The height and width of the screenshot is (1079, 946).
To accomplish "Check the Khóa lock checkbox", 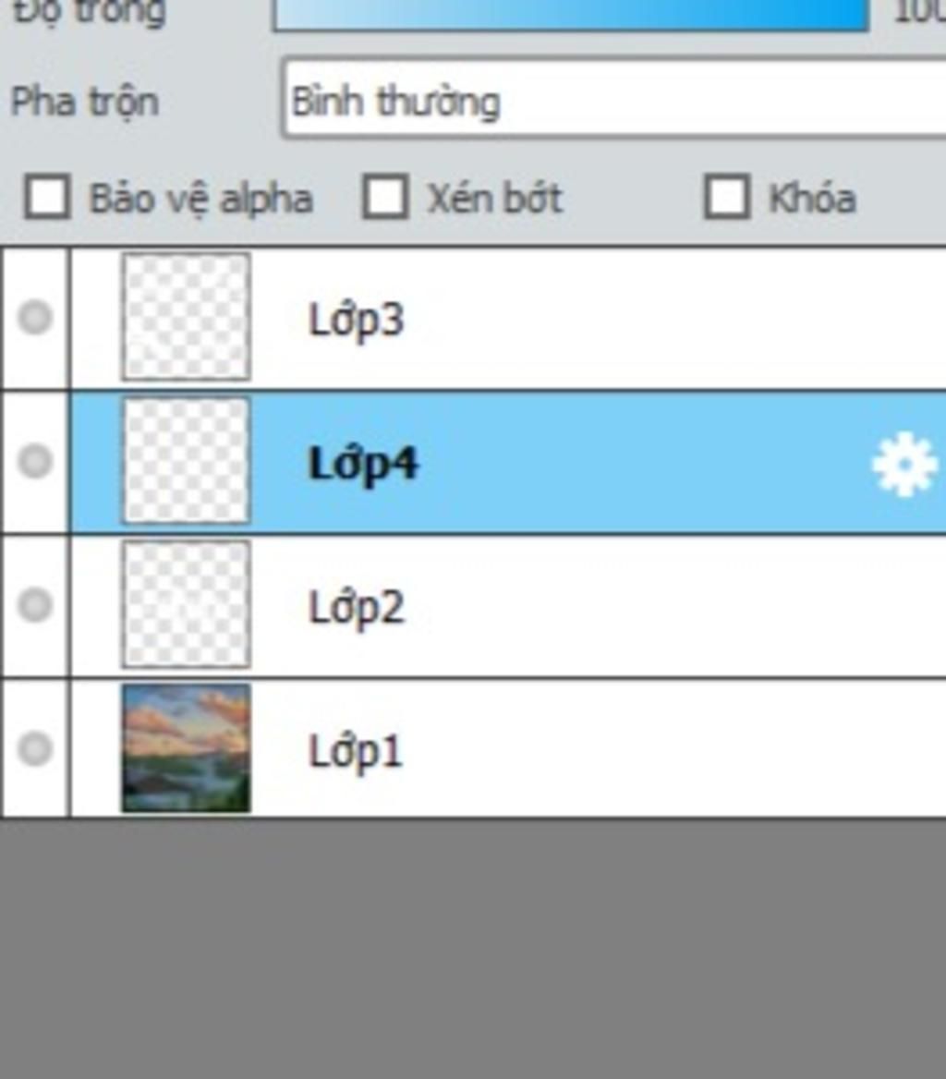I will tap(726, 197).
